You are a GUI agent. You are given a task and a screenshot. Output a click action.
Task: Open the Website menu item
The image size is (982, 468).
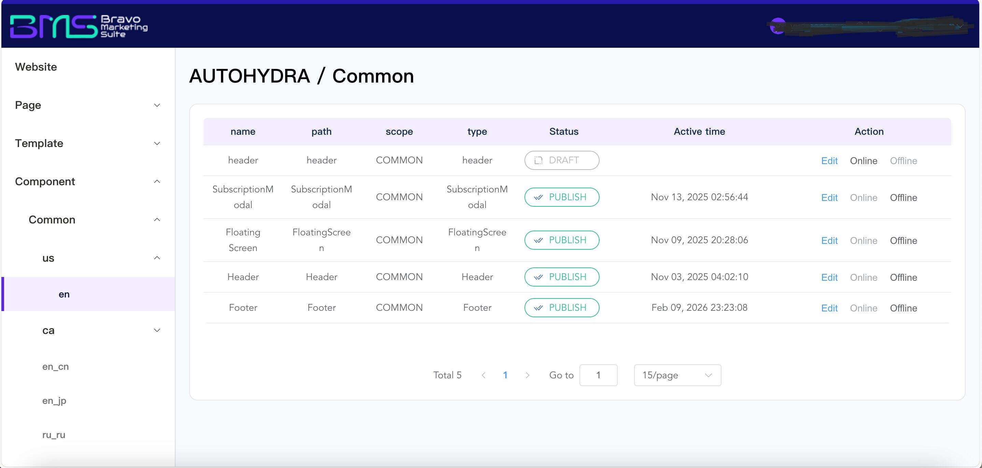tap(36, 67)
